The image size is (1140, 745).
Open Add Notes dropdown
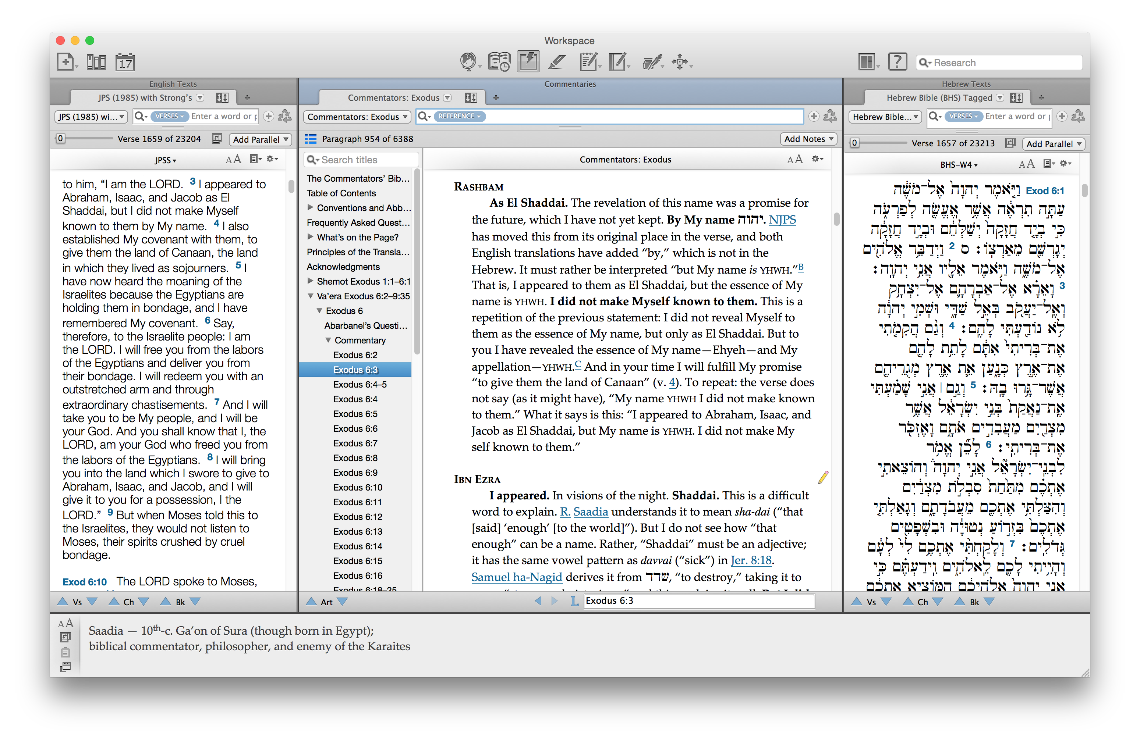tap(808, 139)
